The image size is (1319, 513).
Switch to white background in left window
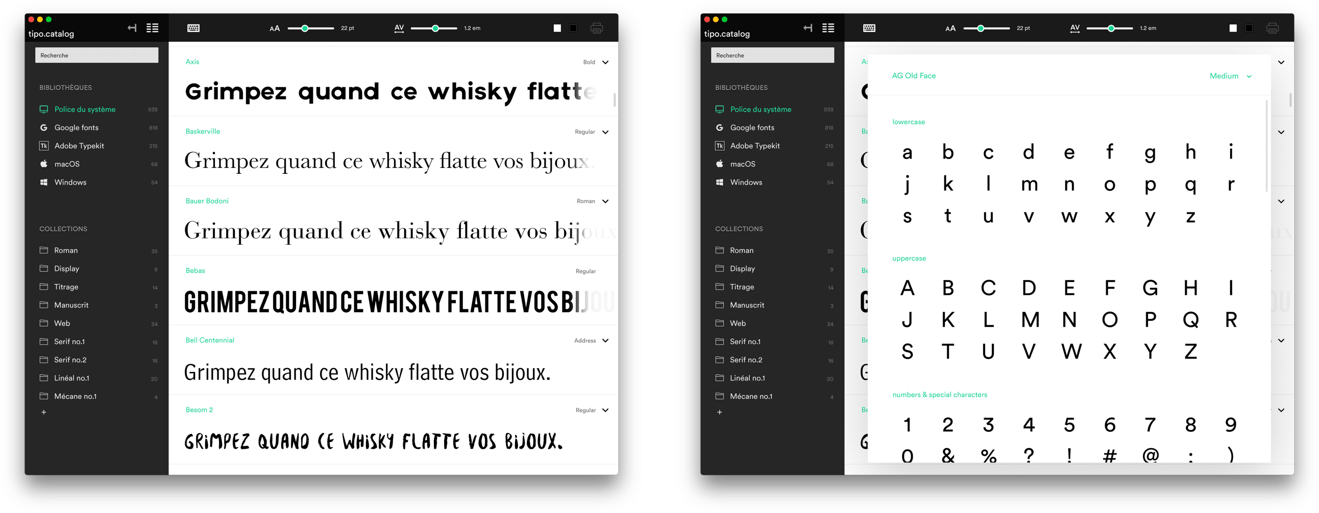(557, 28)
